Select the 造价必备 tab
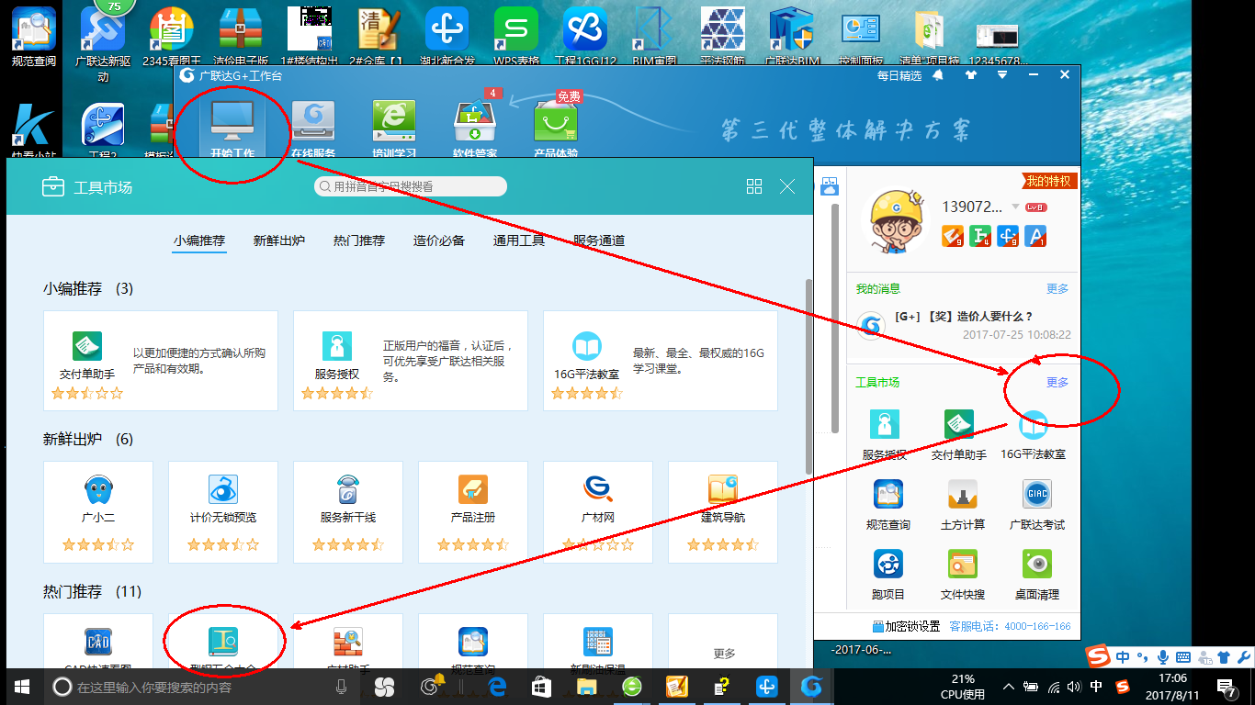This screenshot has height=705, width=1255. click(439, 241)
